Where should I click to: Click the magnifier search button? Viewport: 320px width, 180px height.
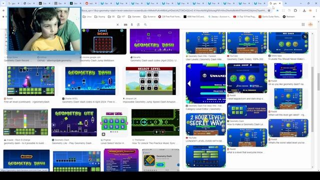pyautogui.click(x=145, y=24)
